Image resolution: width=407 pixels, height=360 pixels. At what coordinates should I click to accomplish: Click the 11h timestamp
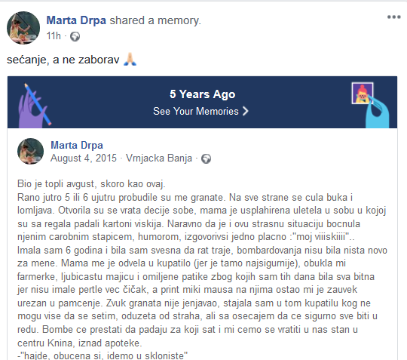[x=54, y=36]
